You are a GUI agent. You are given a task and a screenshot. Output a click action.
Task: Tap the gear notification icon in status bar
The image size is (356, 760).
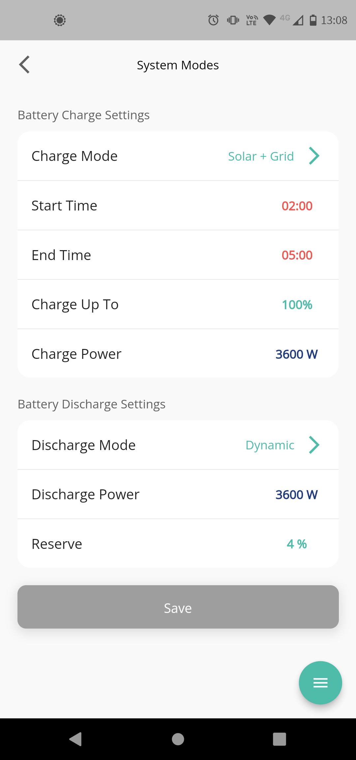[x=60, y=20]
